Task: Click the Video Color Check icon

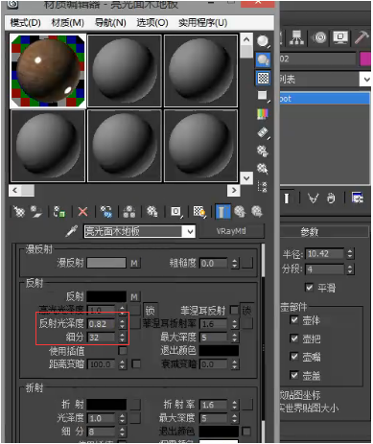Action: tap(263, 114)
